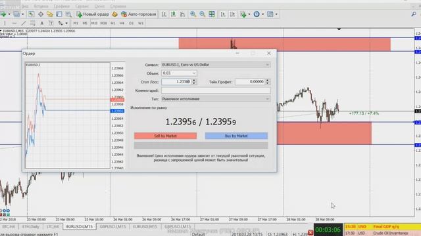Screen dimensions: 421x236
Task: Switch timeframe to M5
Action: [x=85, y=24]
